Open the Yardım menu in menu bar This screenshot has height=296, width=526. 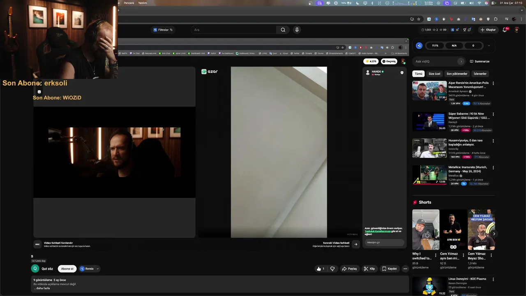143,3
